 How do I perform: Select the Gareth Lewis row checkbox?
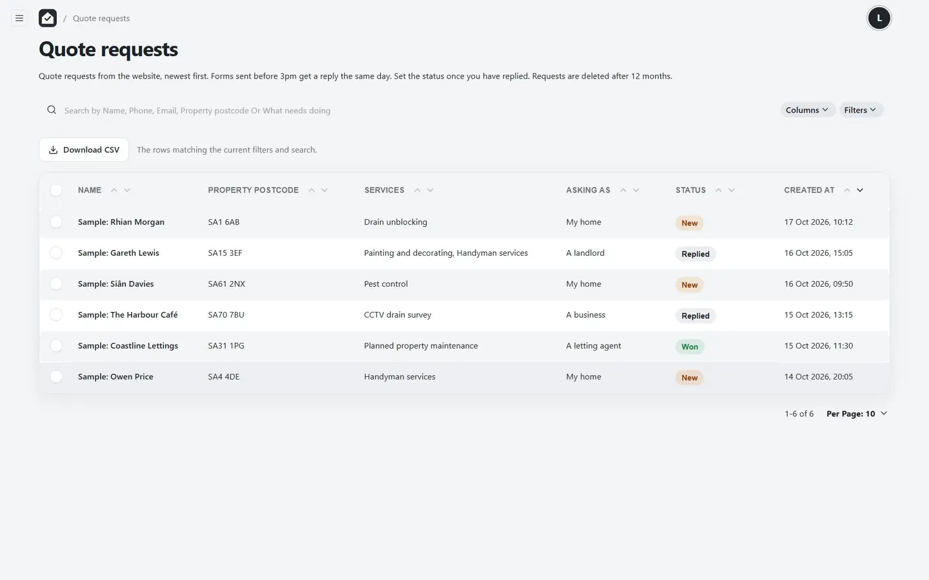pyautogui.click(x=56, y=253)
